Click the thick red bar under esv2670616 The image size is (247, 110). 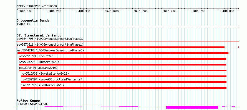click(x=126, y=47)
